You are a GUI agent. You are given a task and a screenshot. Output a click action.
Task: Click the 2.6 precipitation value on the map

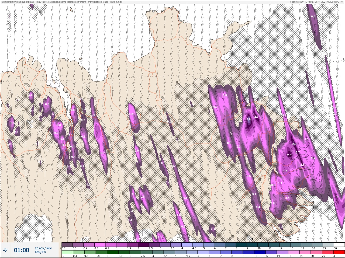302,165
